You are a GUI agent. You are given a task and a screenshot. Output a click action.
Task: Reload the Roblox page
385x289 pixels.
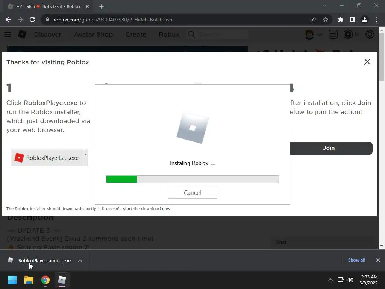point(32,20)
